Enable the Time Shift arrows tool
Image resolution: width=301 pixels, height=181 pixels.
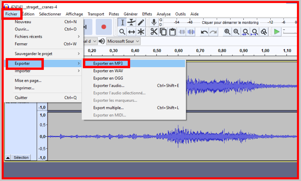[x=132, y=32]
